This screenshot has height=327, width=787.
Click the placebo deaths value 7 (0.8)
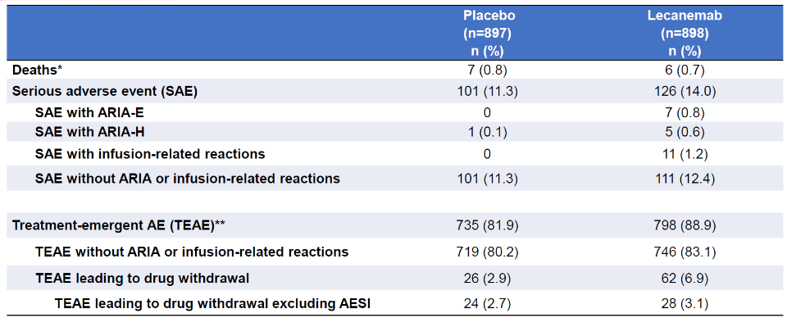[487, 70]
